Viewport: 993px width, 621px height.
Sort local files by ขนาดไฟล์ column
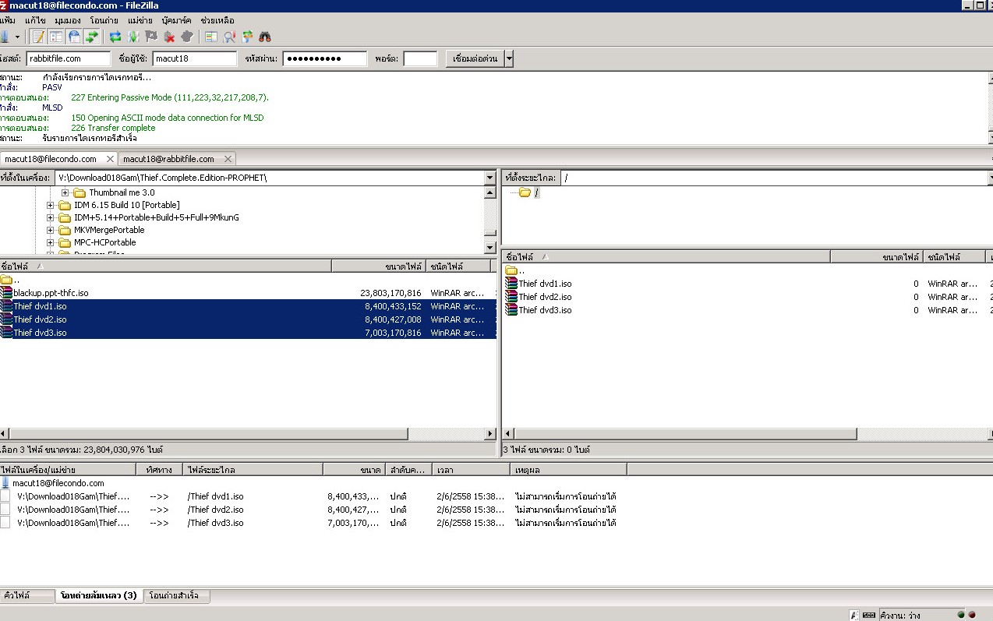point(378,266)
